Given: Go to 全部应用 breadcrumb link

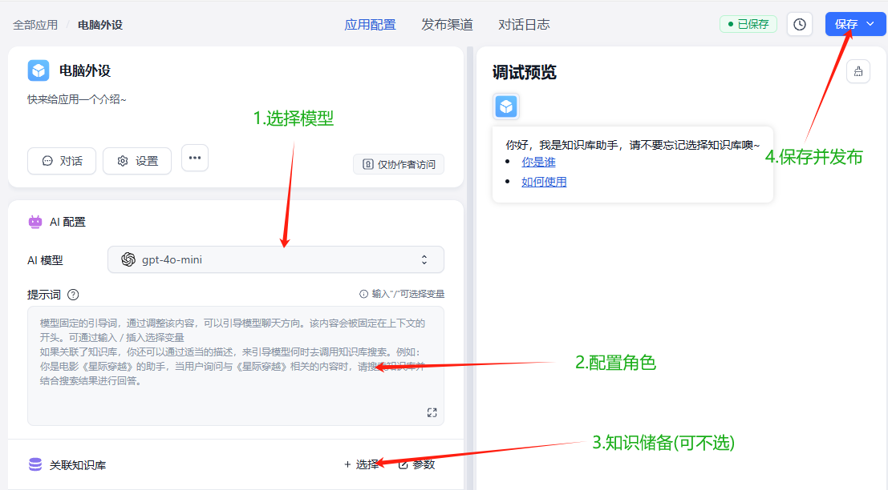Looking at the screenshot, I should pos(35,25).
